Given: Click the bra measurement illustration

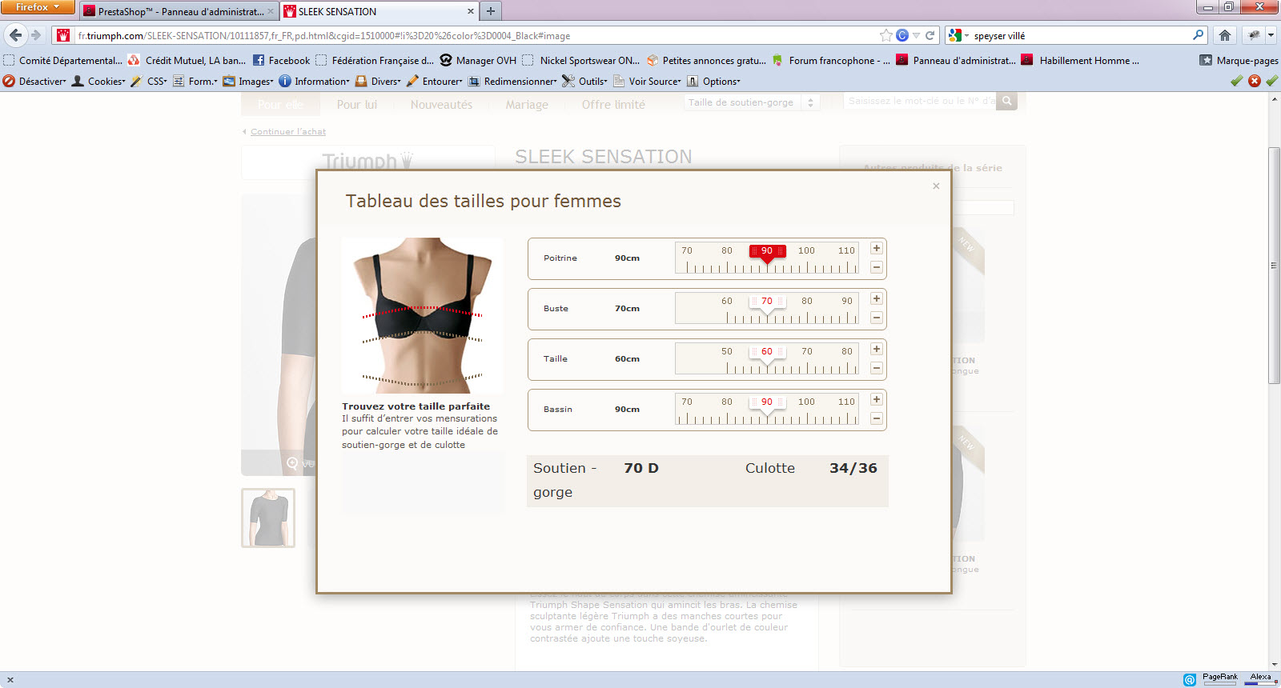Looking at the screenshot, I should point(423,315).
